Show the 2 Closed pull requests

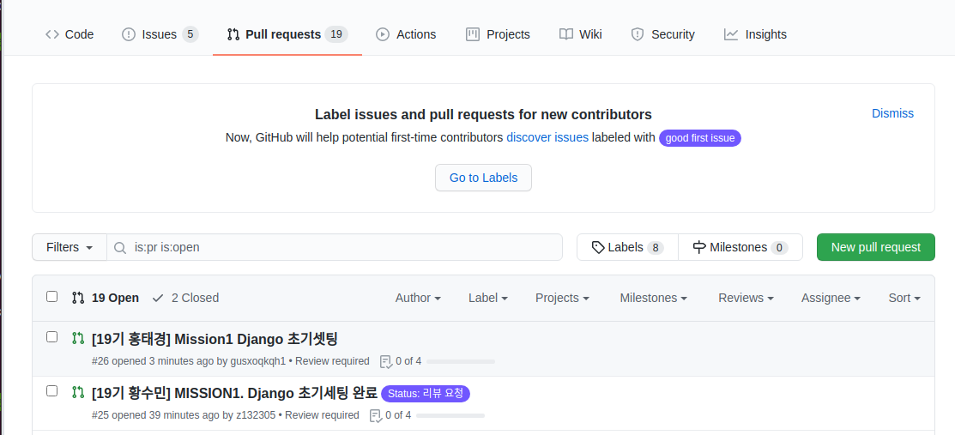185,298
